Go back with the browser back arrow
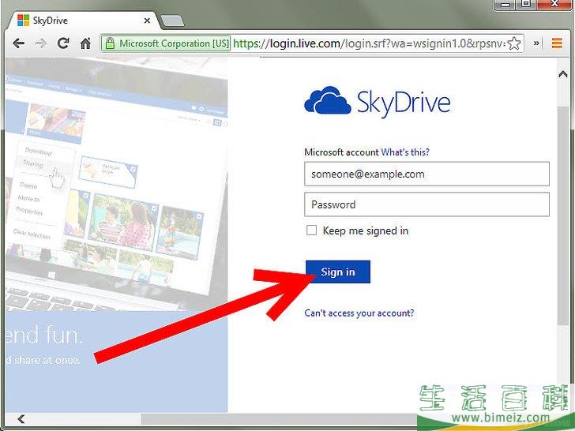Viewport: 575px width, 431px height. pyautogui.click(x=19, y=43)
